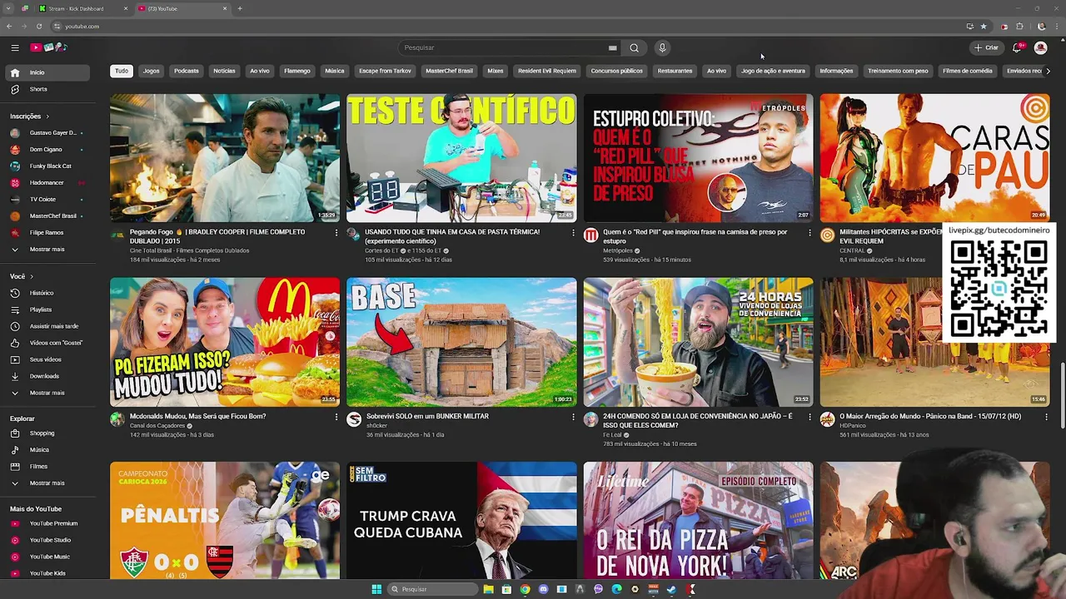This screenshot has height=599, width=1066.
Task: Select the Resident Evil Requiem chip
Action: point(547,71)
